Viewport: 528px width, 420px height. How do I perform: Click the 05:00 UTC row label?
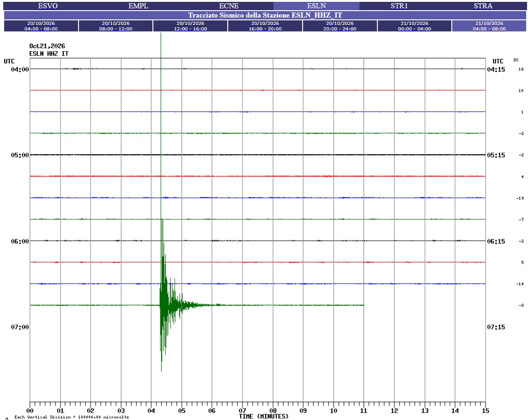20,155
